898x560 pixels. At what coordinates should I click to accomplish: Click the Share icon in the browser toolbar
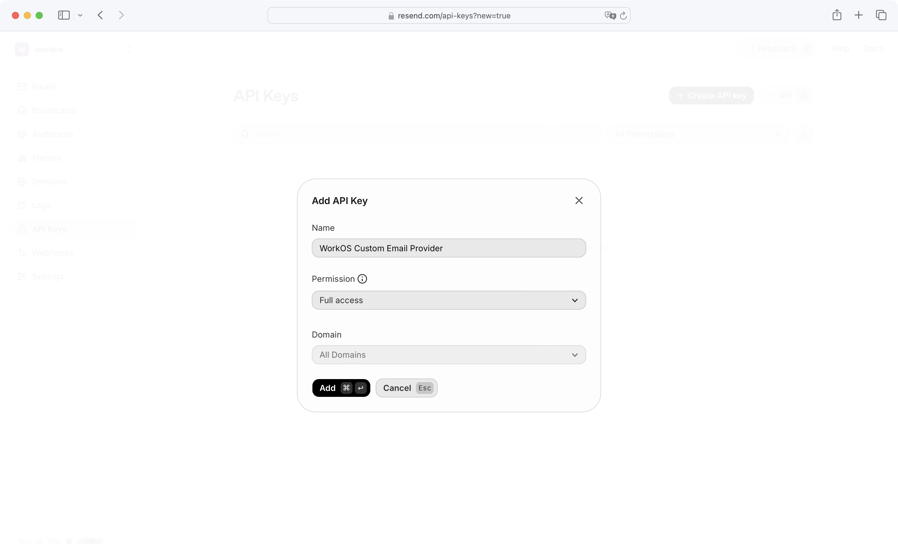tap(837, 15)
